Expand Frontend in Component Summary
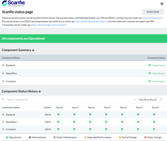 (3, 81)
